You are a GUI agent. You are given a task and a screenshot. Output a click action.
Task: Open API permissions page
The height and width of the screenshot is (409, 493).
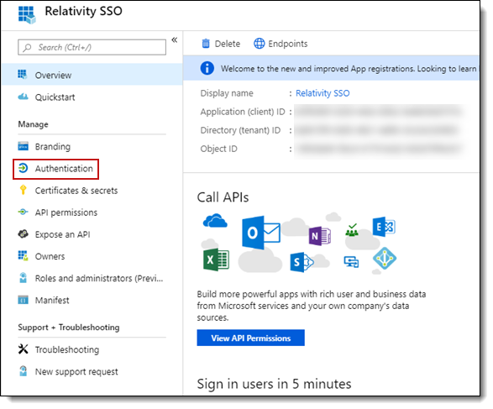92,212
